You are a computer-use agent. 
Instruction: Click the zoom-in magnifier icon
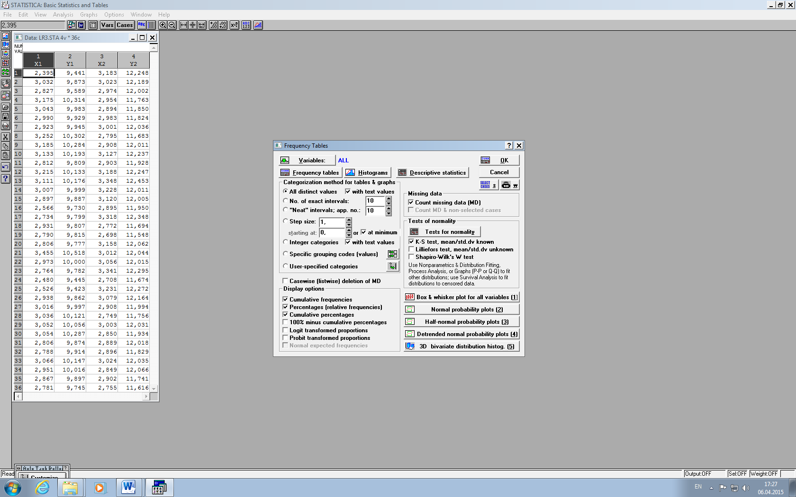coord(163,25)
